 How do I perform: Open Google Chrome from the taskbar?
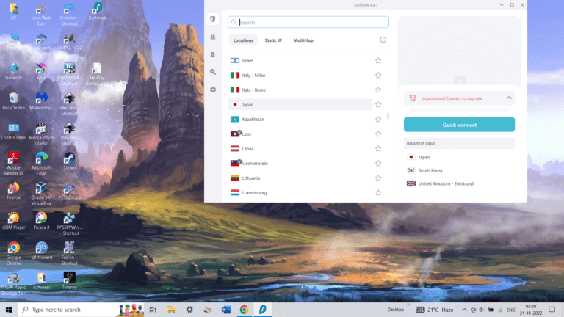coord(245,310)
